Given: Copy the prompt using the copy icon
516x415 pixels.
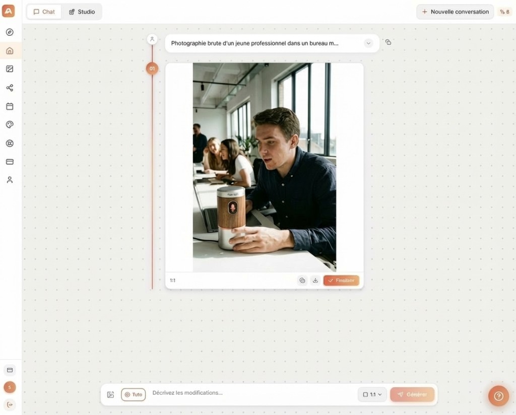Looking at the screenshot, I should 389,42.
